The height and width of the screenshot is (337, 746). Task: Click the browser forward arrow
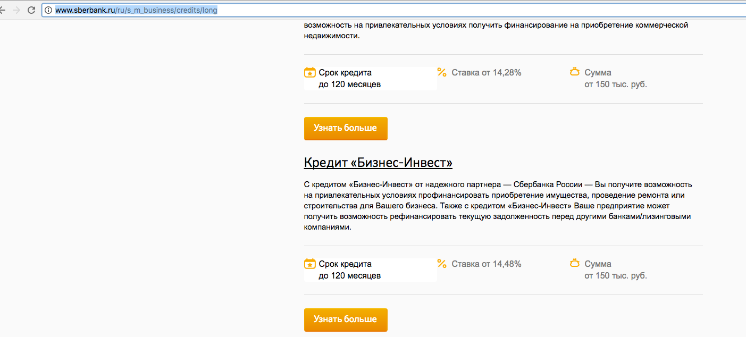16,10
